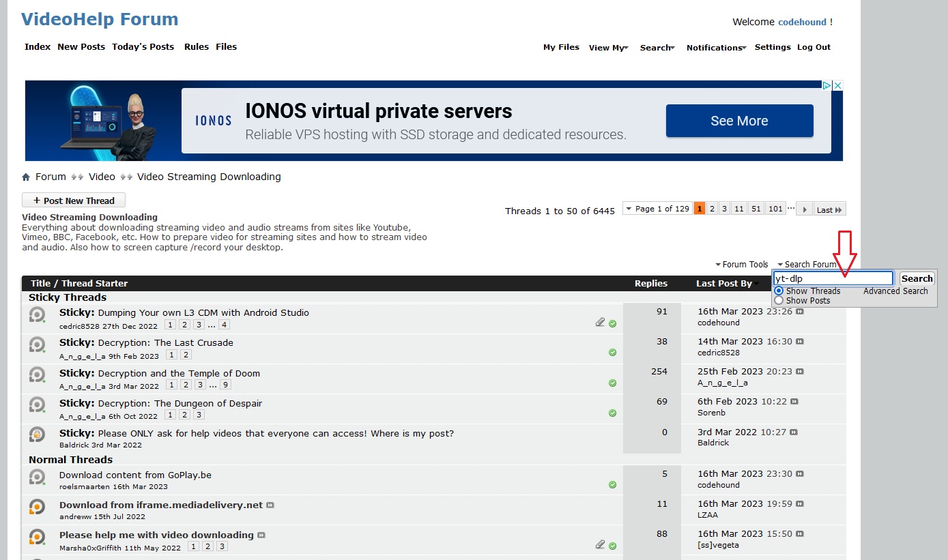Viewport: 948px width, 560px height.
Task: Click the attachment paperclip on Dumping L3 CDM thread
Action: tap(600, 323)
